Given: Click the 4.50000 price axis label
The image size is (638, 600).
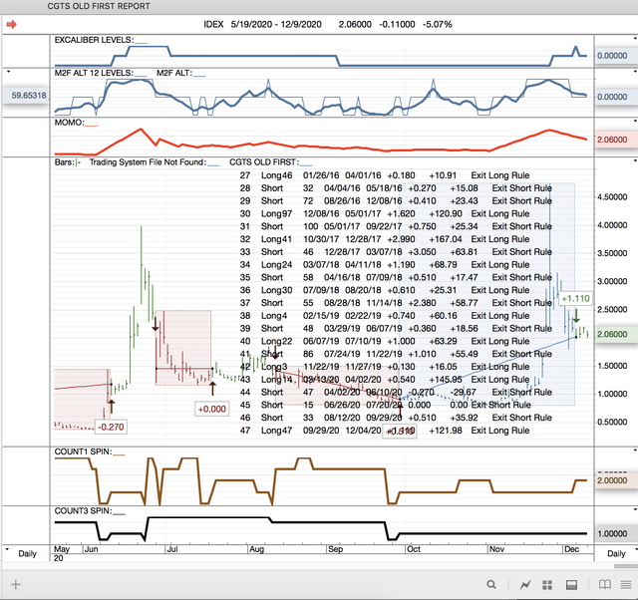Looking at the screenshot, I should 612,197.
